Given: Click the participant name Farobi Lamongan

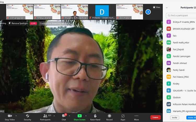Looking at the screenshot, I should (x=182, y=56).
